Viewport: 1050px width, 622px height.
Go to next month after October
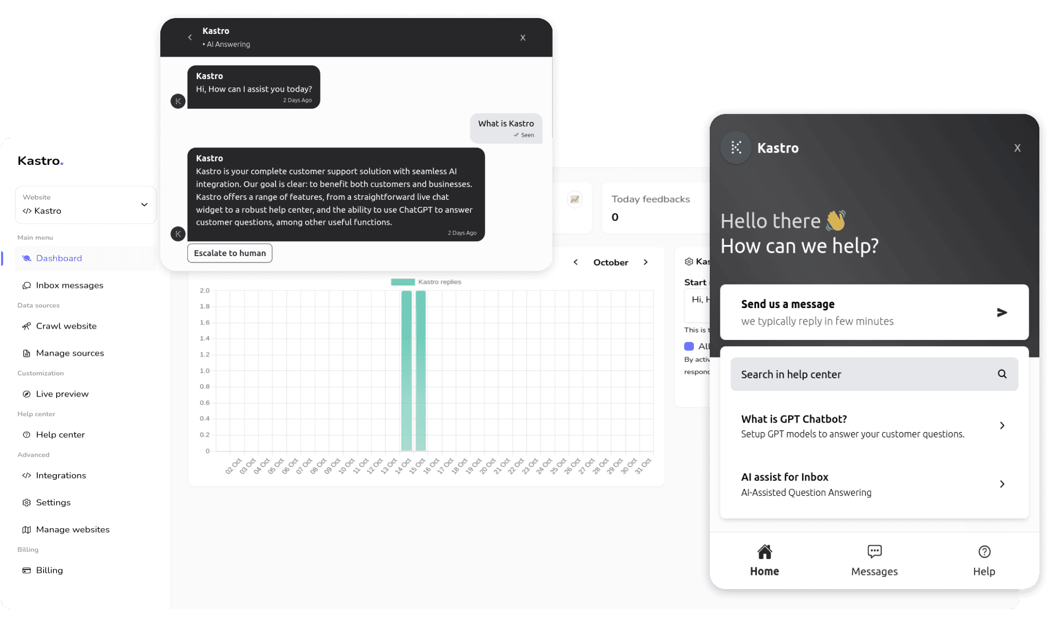646,262
